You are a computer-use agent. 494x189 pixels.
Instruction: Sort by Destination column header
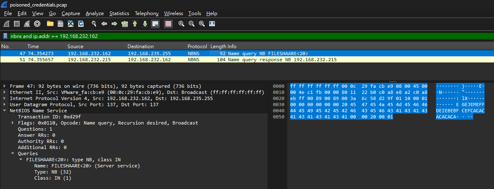(x=156, y=47)
